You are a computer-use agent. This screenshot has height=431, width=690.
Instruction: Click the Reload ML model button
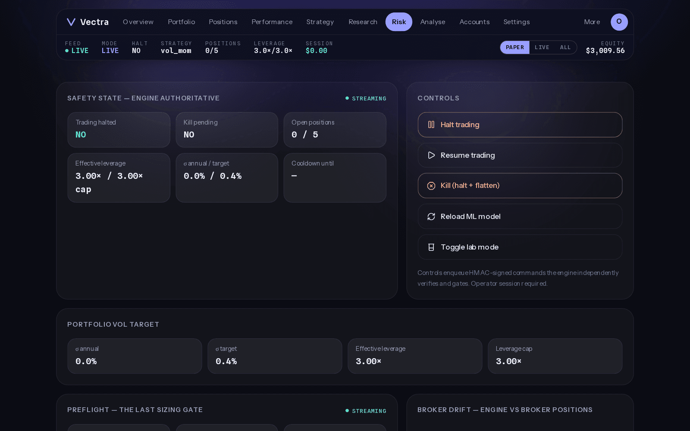520,216
